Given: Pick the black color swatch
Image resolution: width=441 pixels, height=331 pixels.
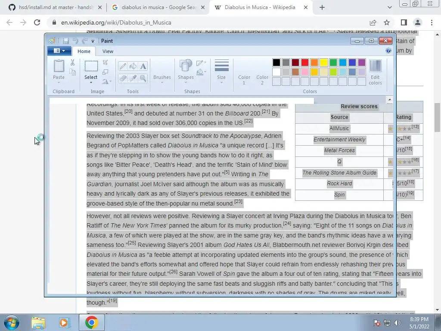Looking at the screenshot, I should click(276, 62).
